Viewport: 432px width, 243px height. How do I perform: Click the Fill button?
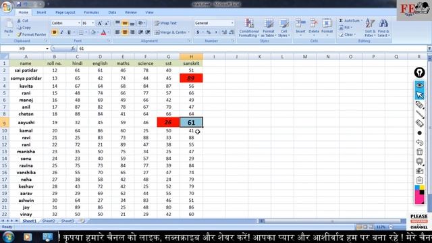[346, 28]
